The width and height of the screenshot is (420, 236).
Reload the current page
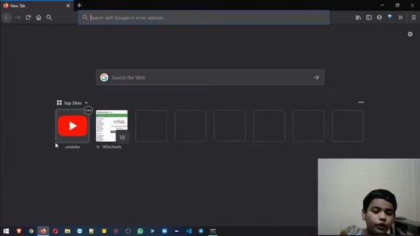28,18
